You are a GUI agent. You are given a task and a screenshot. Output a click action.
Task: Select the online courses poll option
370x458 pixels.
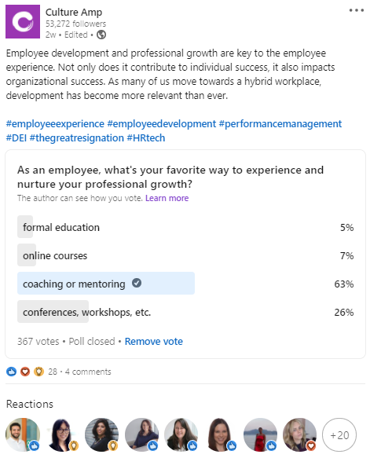(185, 255)
